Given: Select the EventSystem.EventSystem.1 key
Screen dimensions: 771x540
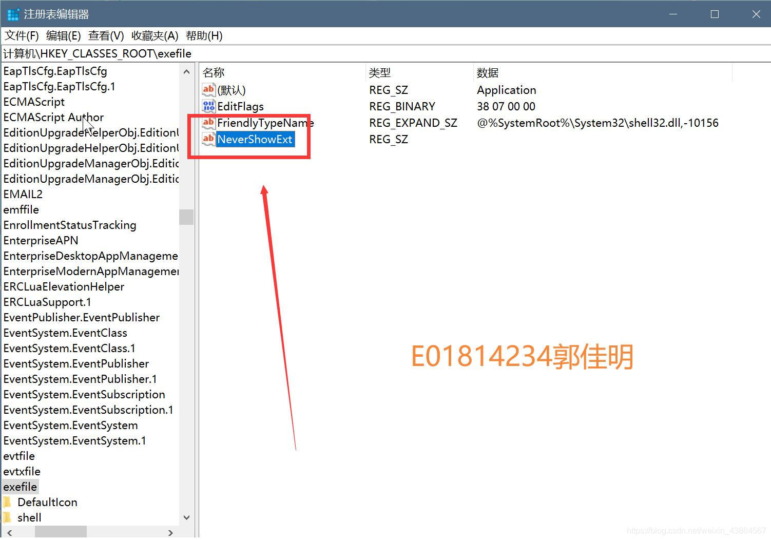Looking at the screenshot, I should (74, 440).
